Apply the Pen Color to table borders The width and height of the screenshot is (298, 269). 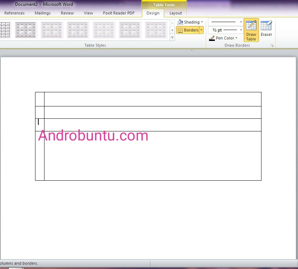(x=222, y=38)
